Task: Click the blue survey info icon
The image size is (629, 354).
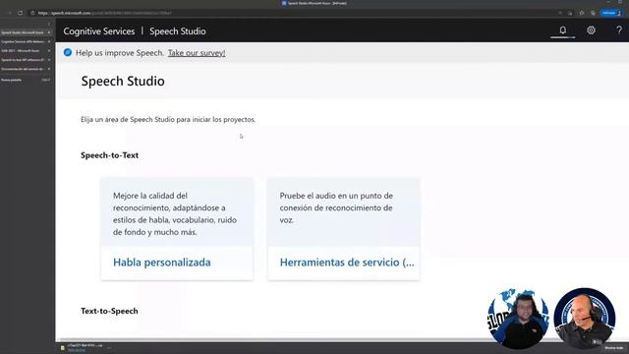Action: click(68, 52)
